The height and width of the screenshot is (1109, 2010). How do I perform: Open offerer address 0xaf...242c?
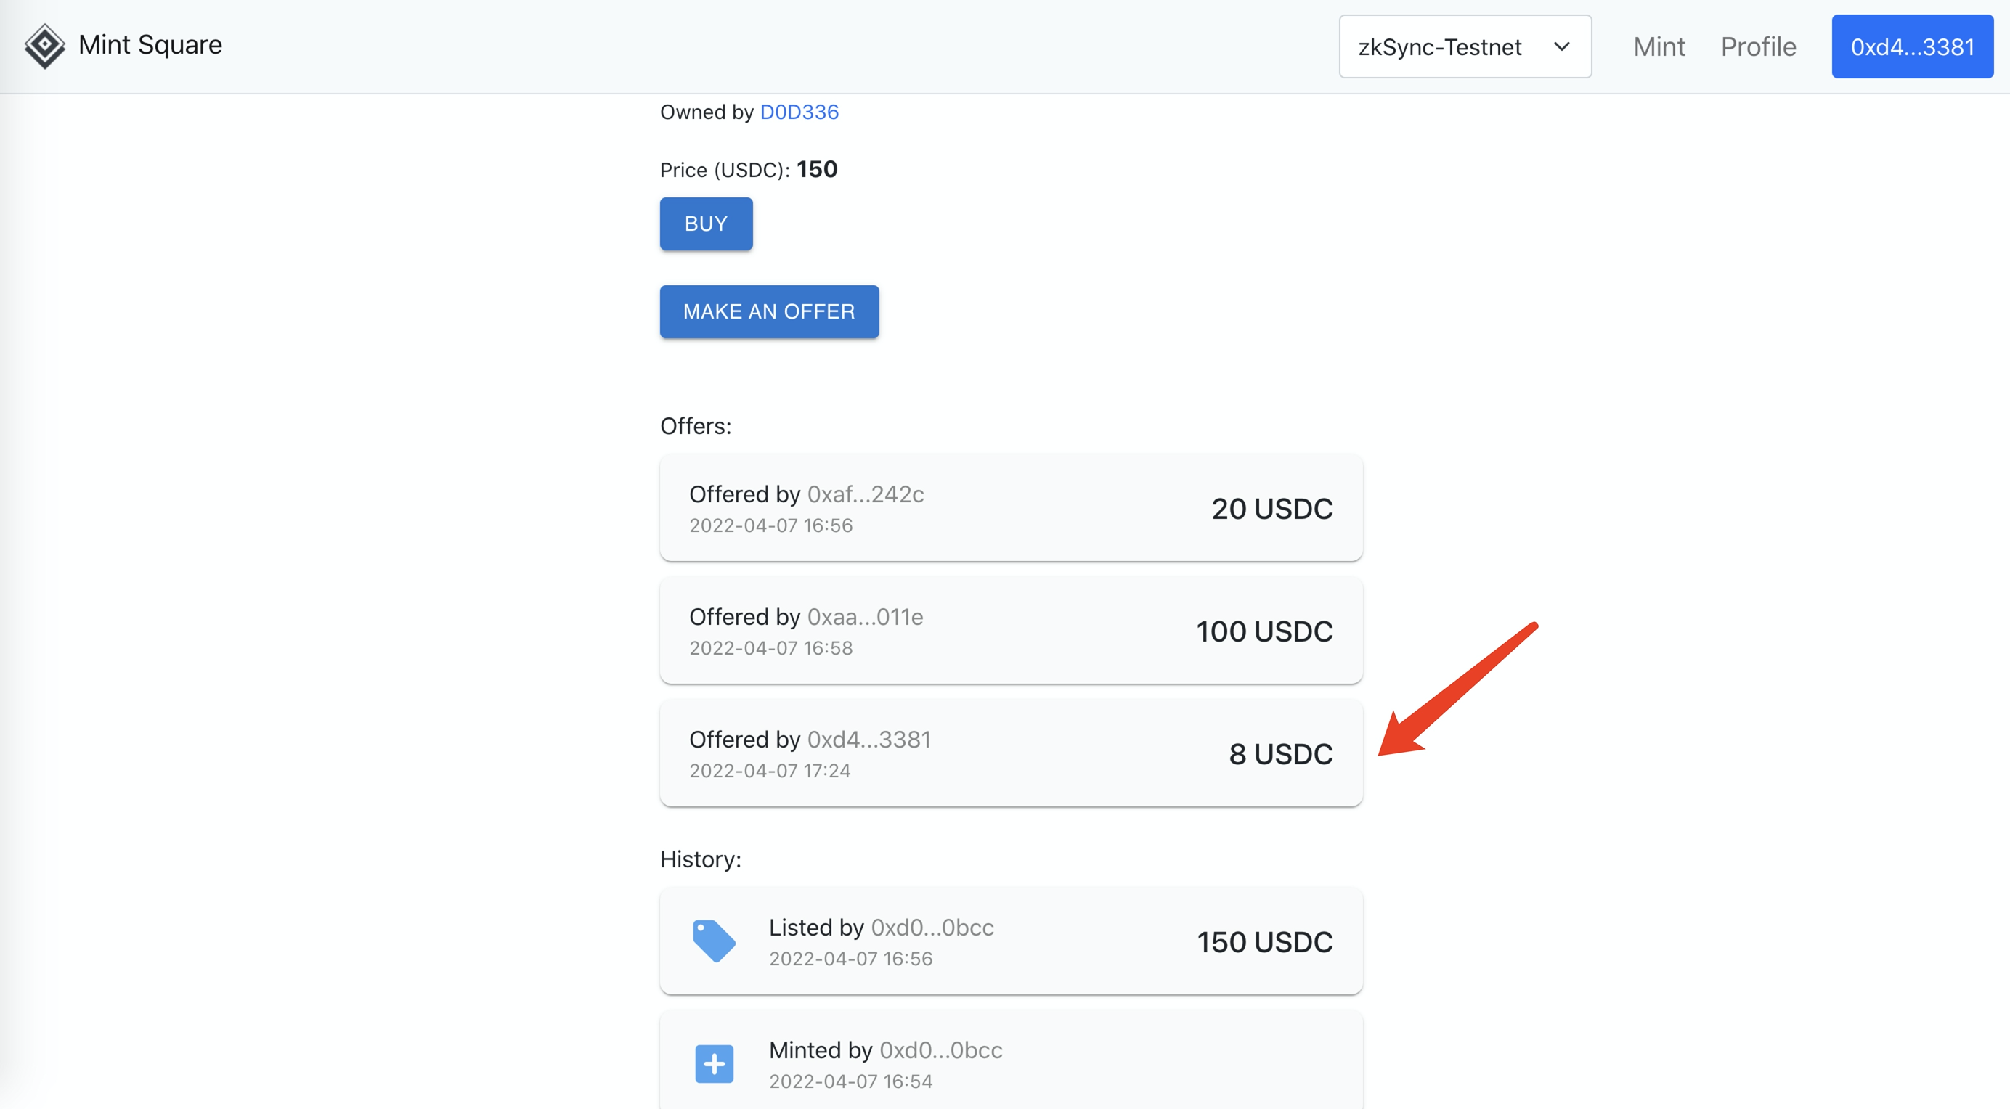tap(866, 494)
